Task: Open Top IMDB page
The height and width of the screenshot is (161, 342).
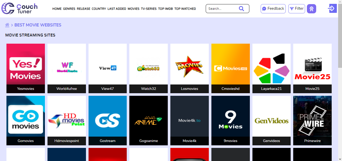Action: (x=165, y=9)
